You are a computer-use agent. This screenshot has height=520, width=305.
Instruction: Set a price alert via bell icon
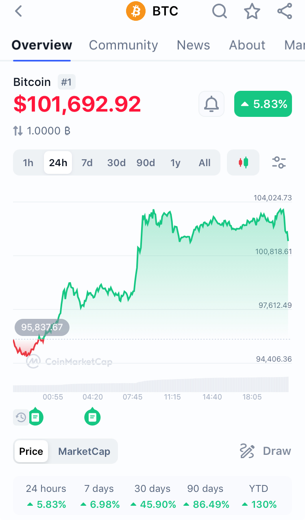click(211, 104)
